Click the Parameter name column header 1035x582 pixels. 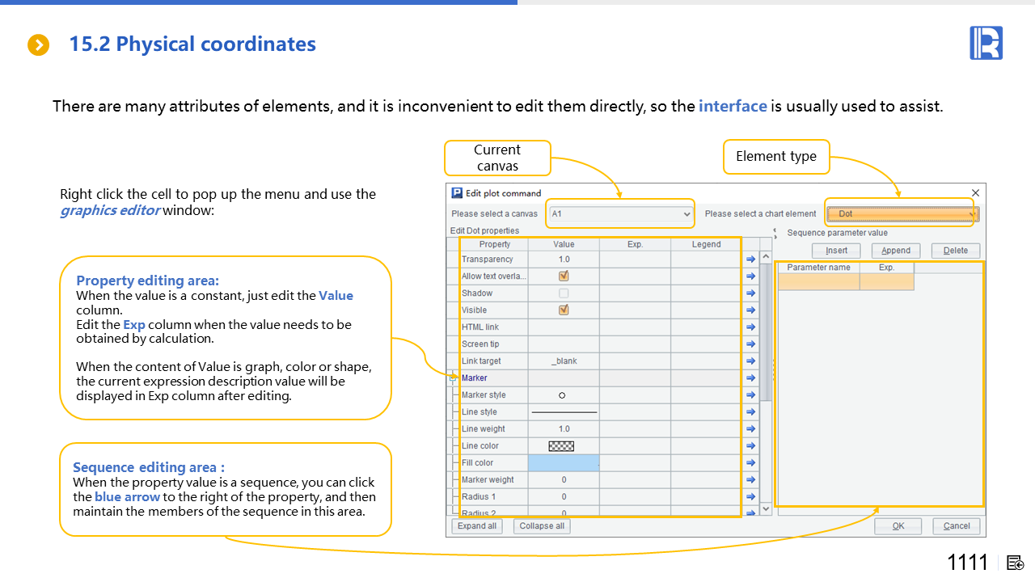pos(818,268)
